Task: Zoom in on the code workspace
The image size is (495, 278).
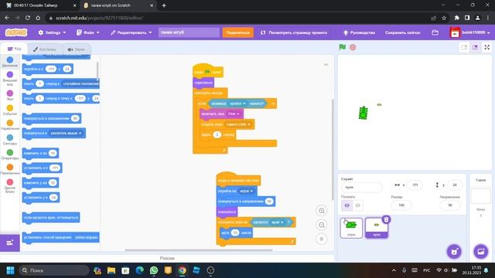Action: point(322,211)
